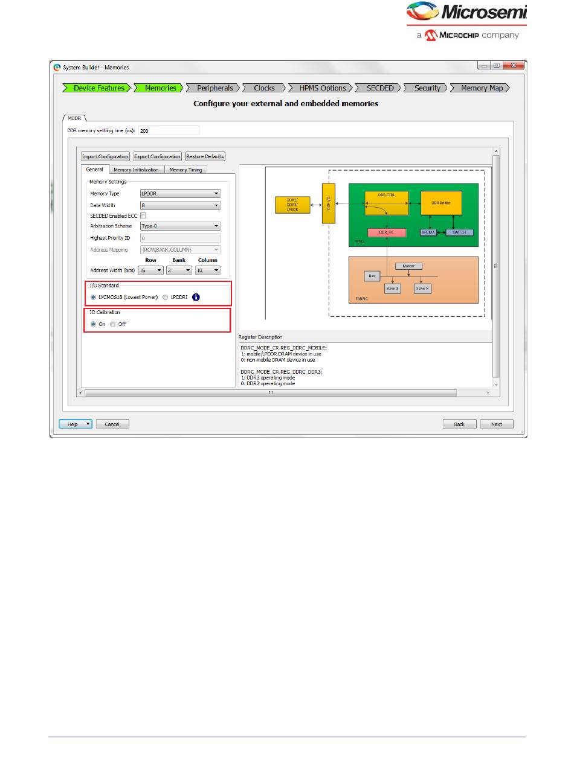Select the LPDDRI I/O standard option
The image size is (574, 757).
[166, 297]
